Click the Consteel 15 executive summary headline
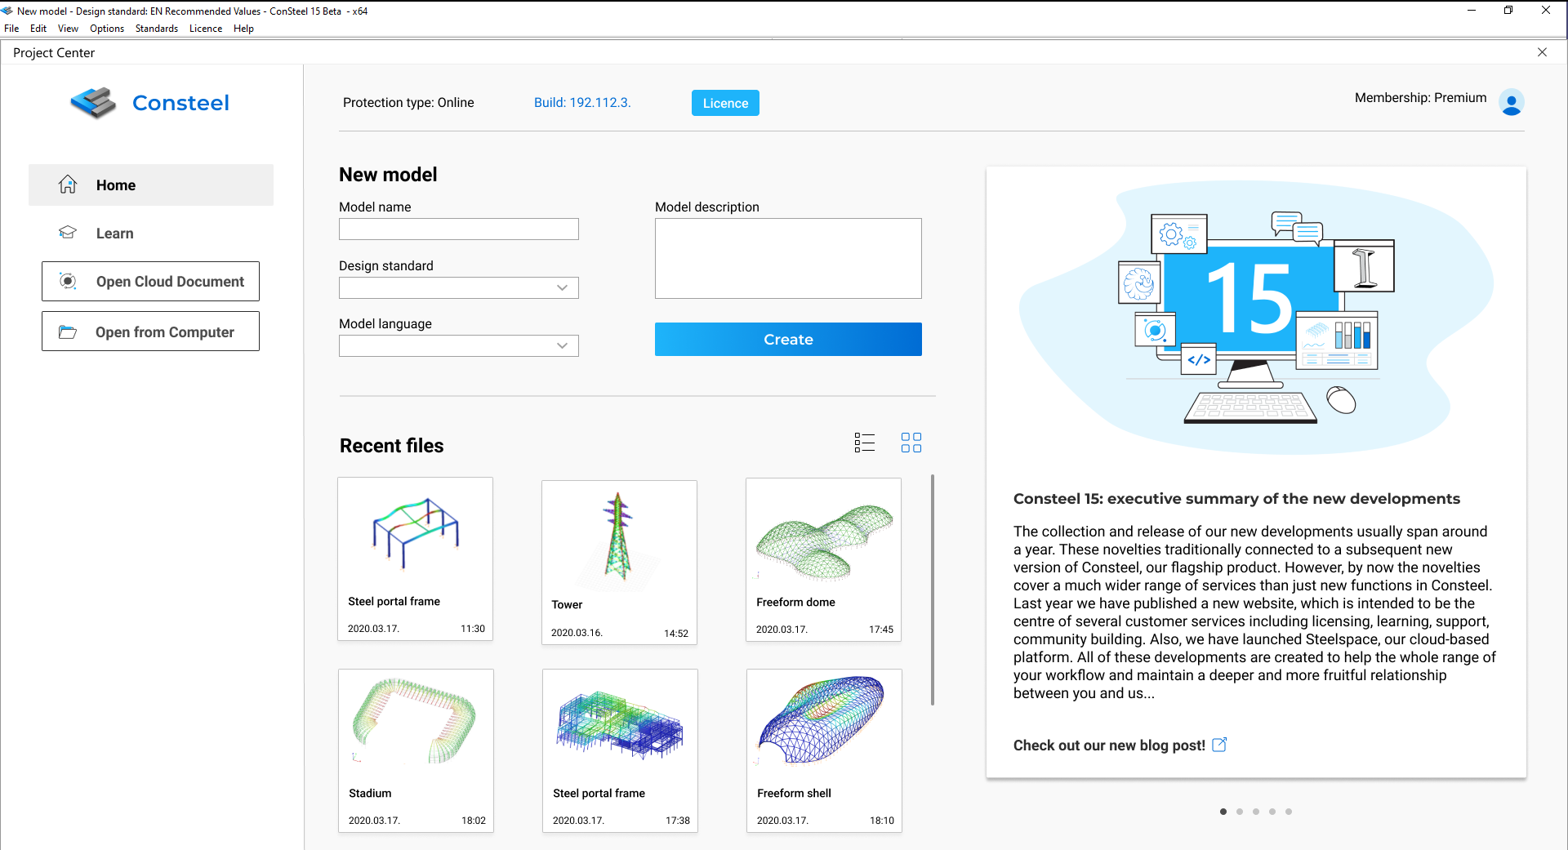 click(x=1236, y=499)
